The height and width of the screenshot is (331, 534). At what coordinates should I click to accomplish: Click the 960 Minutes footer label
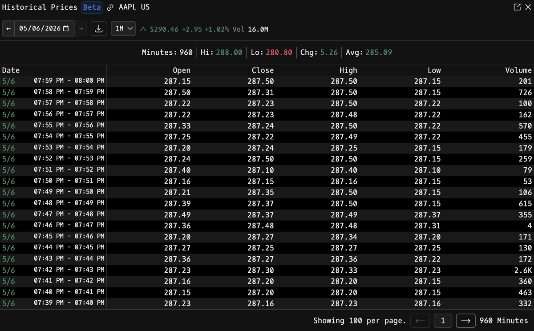(504, 320)
